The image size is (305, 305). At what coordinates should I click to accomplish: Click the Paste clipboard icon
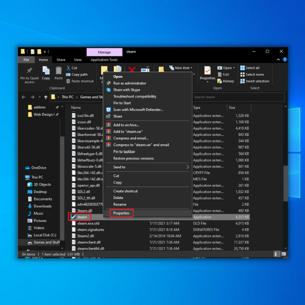pos(58,71)
